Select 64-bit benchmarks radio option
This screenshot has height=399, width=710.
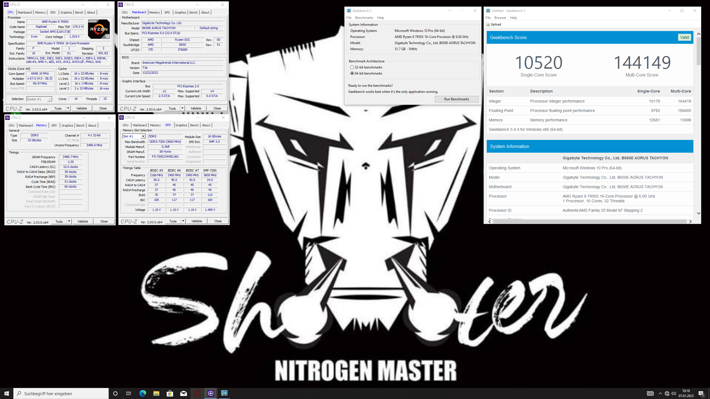pyautogui.click(x=352, y=73)
